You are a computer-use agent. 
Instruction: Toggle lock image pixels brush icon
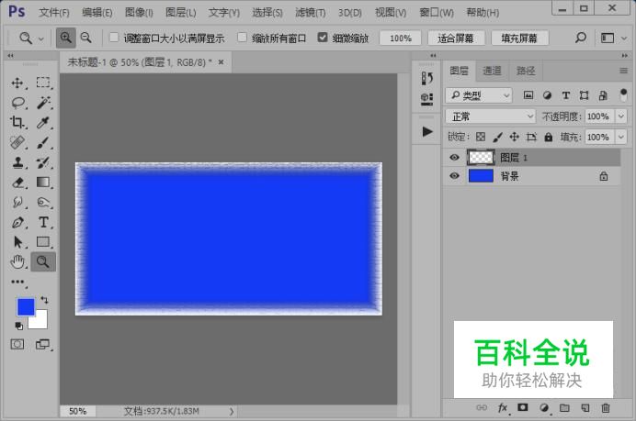[497, 138]
